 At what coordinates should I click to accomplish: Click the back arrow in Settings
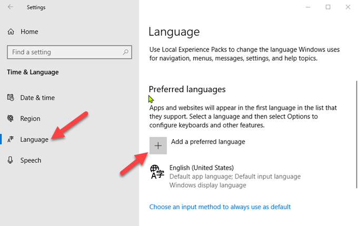[x=11, y=7]
